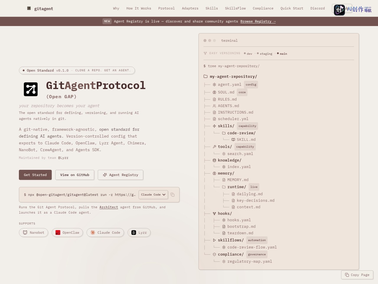Click the book icon next to SKILL.md
The width and height of the screenshot is (378, 284).
[x=233, y=140]
